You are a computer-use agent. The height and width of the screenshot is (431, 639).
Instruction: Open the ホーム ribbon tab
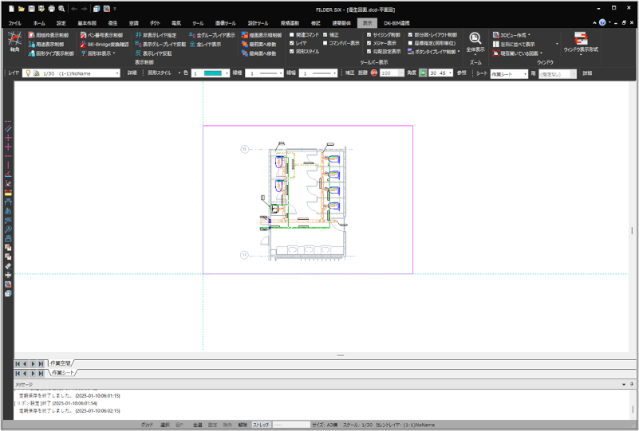coord(38,23)
